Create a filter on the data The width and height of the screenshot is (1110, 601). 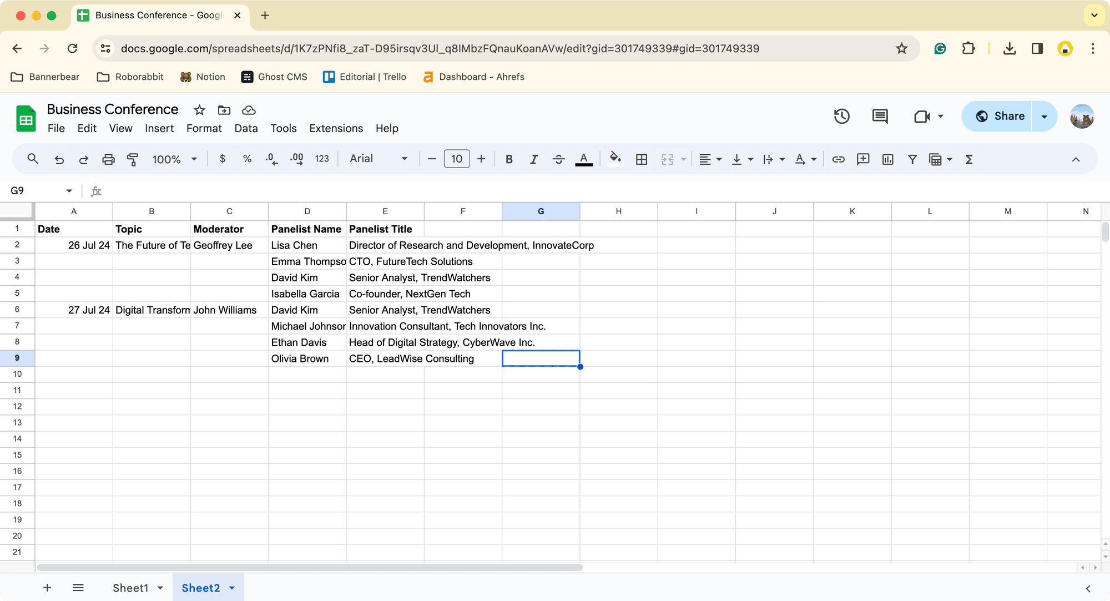coord(912,159)
